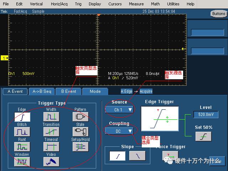Enable falling edge slope
The width and height of the screenshot is (228, 171).
137,156
